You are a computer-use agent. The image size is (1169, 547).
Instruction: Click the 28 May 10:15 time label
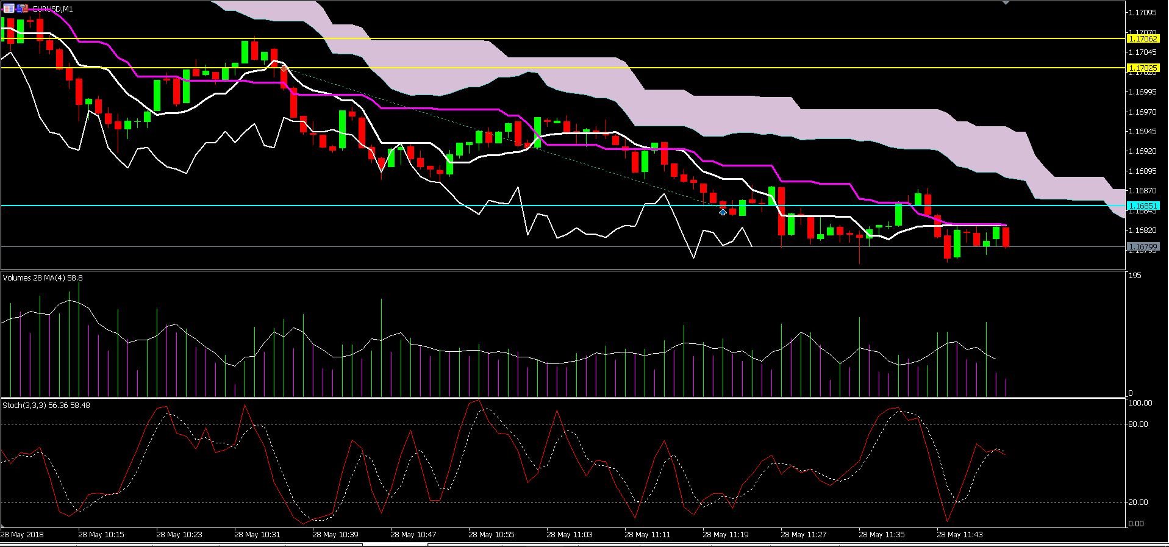click(101, 535)
